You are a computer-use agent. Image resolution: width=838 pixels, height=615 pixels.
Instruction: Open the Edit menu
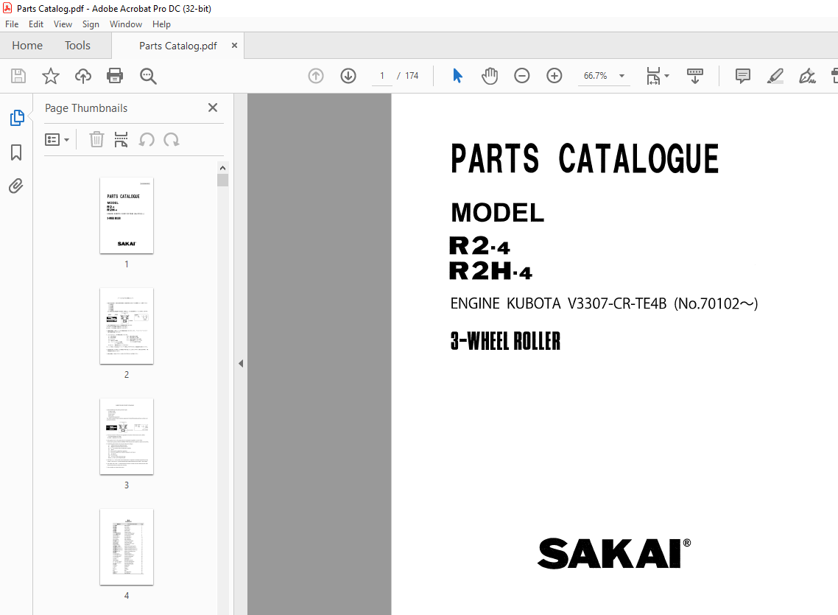[36, 24]
